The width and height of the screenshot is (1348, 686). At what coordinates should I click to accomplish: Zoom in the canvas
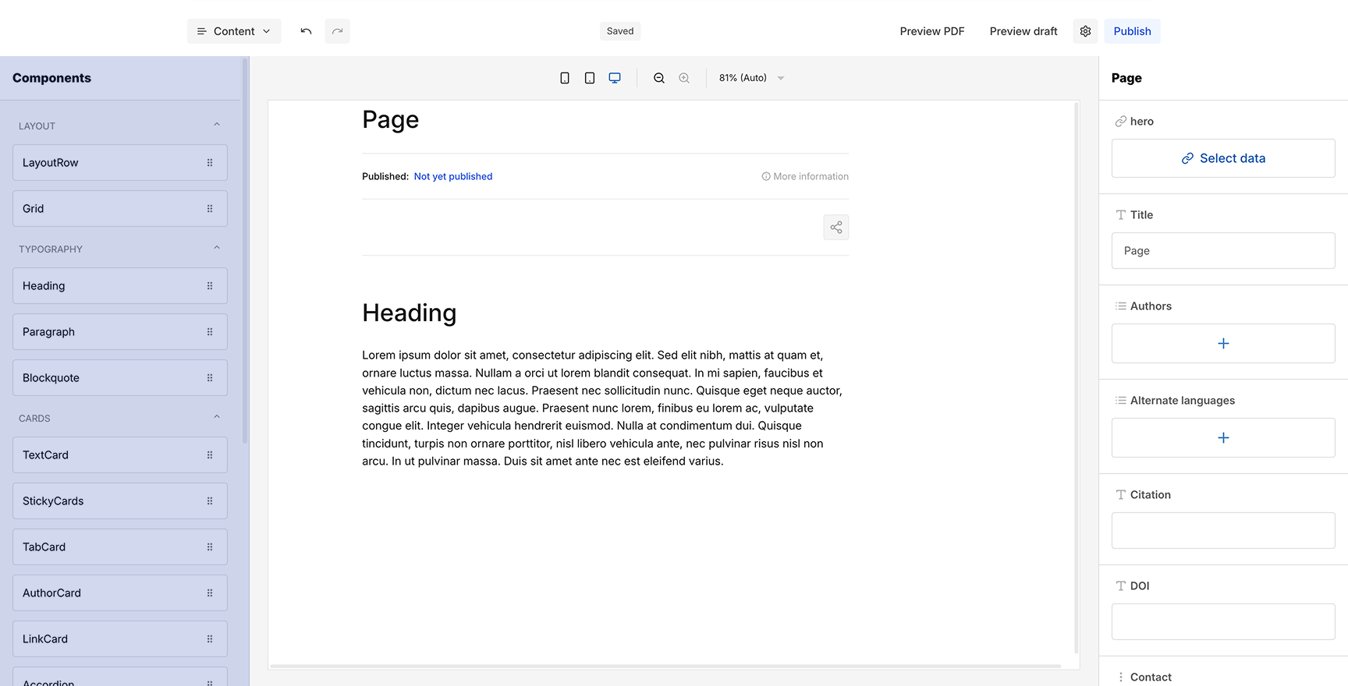tap(684, 78)
